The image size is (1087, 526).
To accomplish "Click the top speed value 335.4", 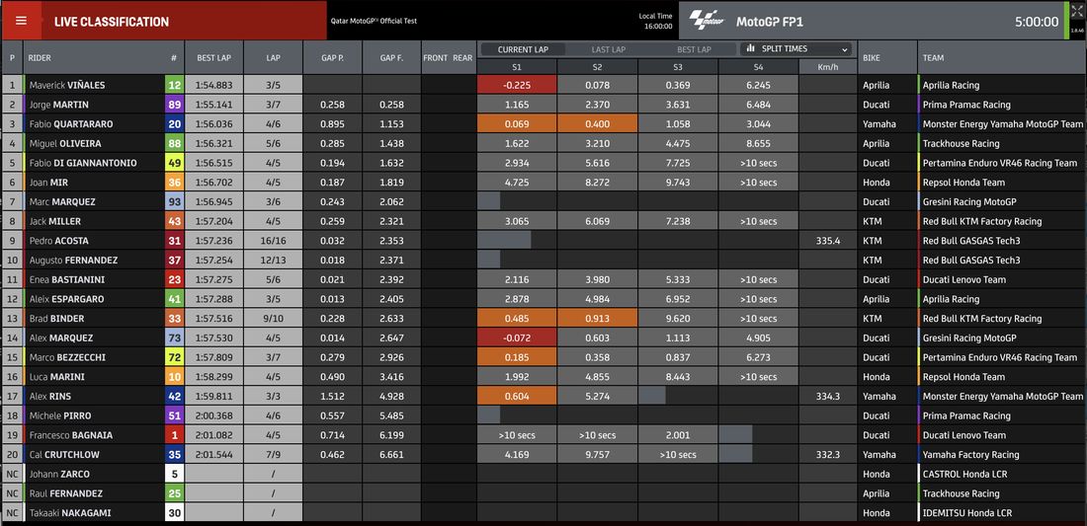I will pyautogui.click(x=828, y=241).
